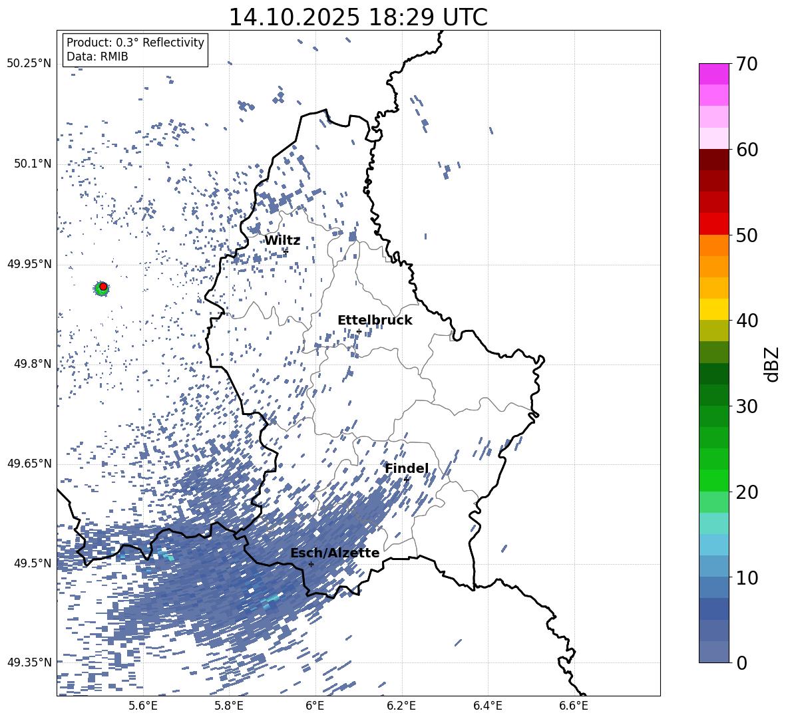788x719 pixels.
Task: Click the Ettelbruck station marker cross
Action: [x=359, y=331]
